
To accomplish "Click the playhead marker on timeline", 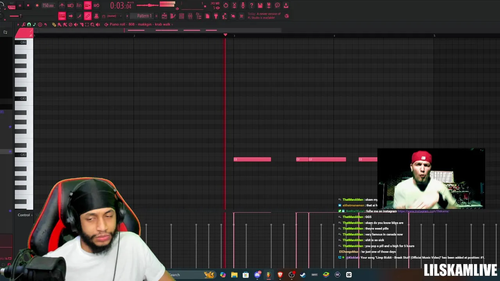I will click(x=225, y=35).
